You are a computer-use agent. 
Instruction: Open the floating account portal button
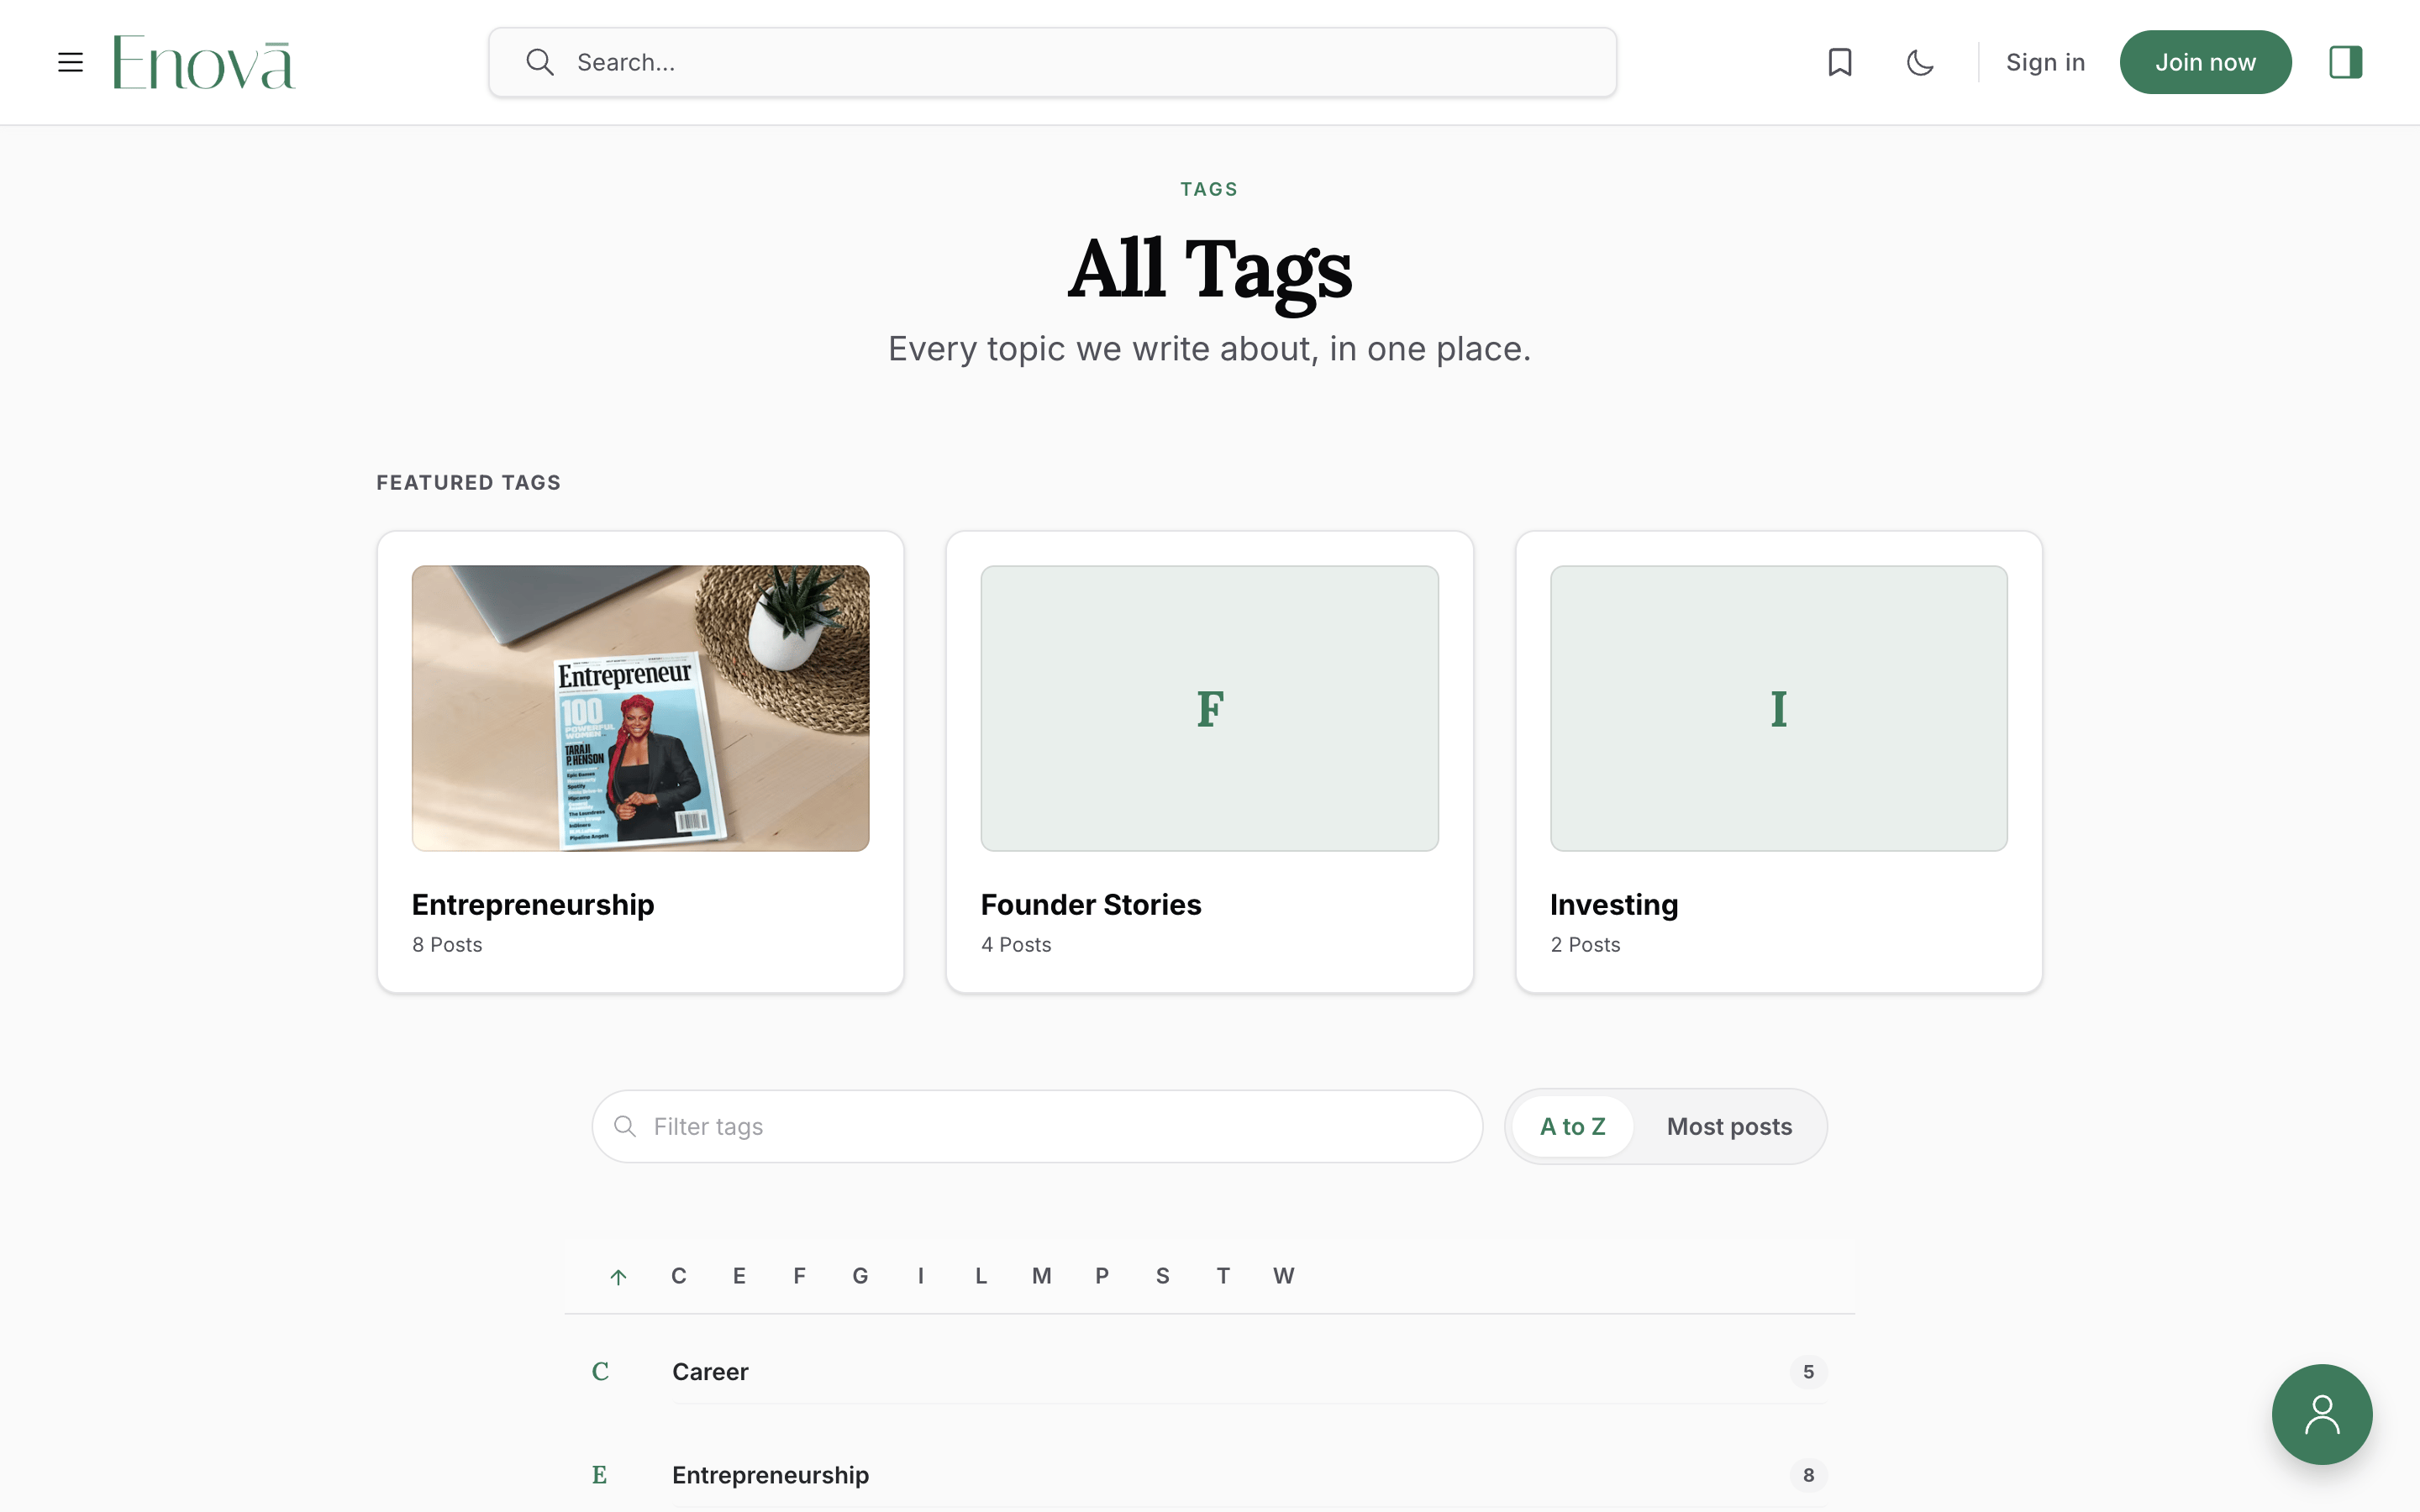[x=2322, y=1414]
